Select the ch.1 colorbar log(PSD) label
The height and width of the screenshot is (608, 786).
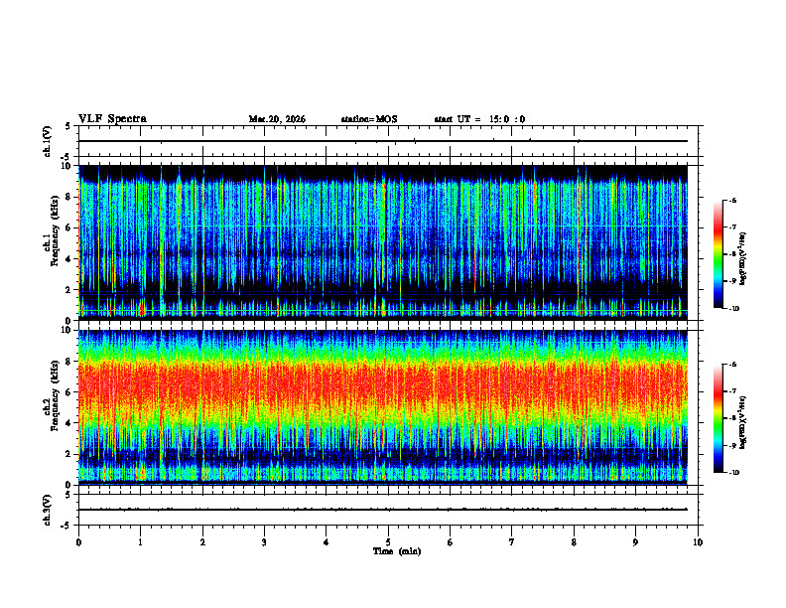743,258
